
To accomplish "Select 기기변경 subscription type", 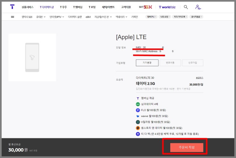I will [x=147, y=63].
